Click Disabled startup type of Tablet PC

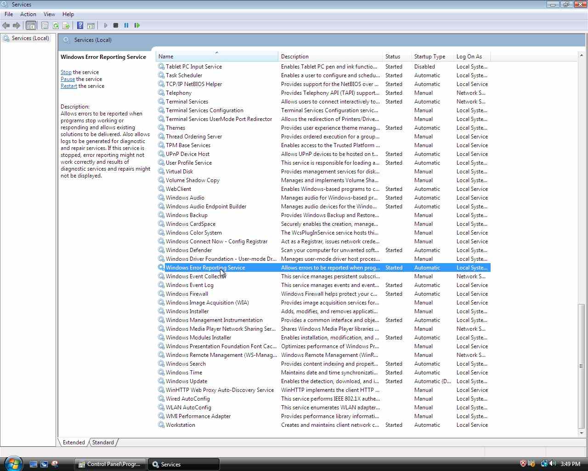424,67
